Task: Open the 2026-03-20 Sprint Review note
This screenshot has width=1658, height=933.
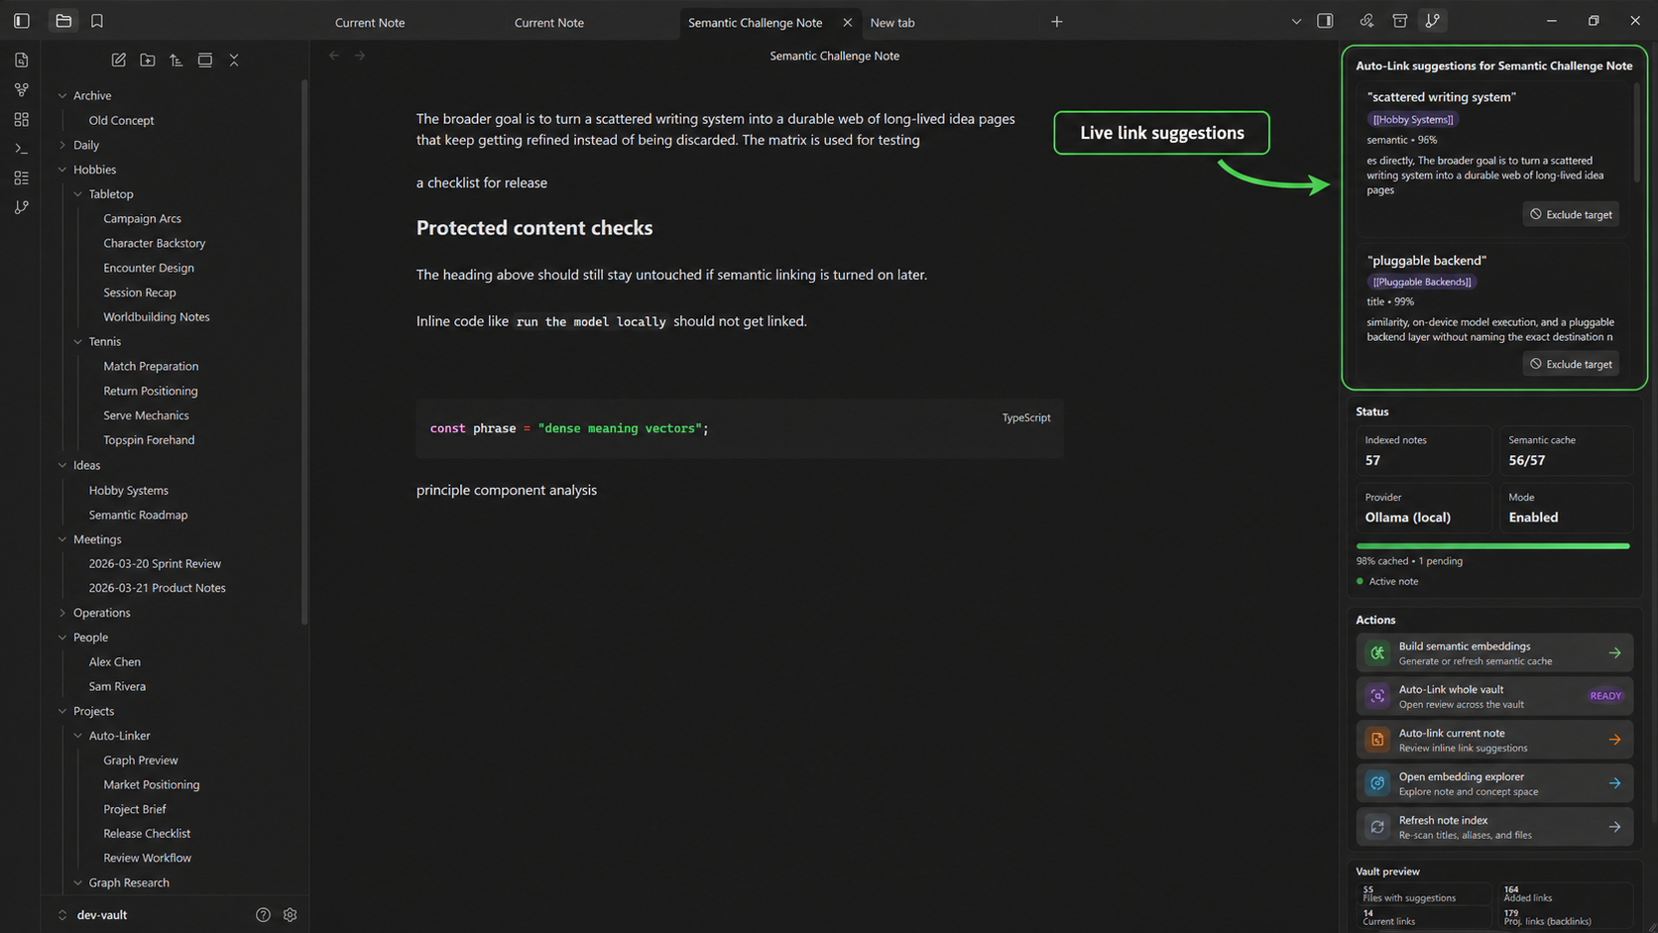Action: click(x=155, y=563)
